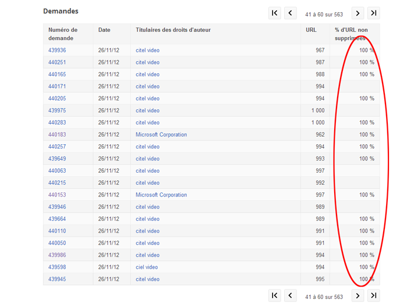
Task: Go to first page using bottom pagination
Action: 275,296
